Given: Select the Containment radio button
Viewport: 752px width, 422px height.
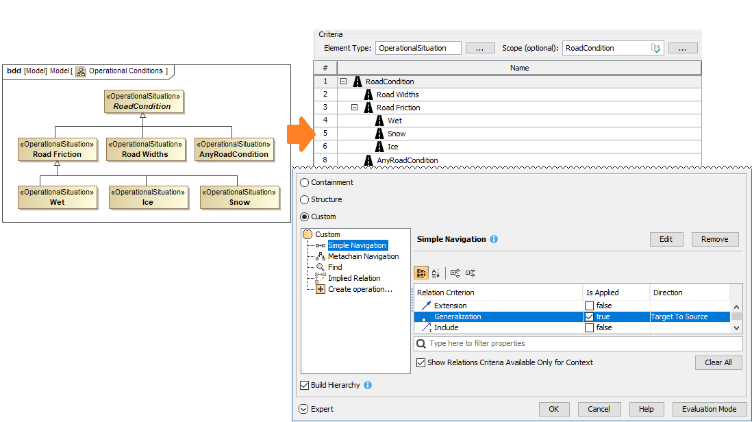Looking at the screenshot, I should (305, 182).
